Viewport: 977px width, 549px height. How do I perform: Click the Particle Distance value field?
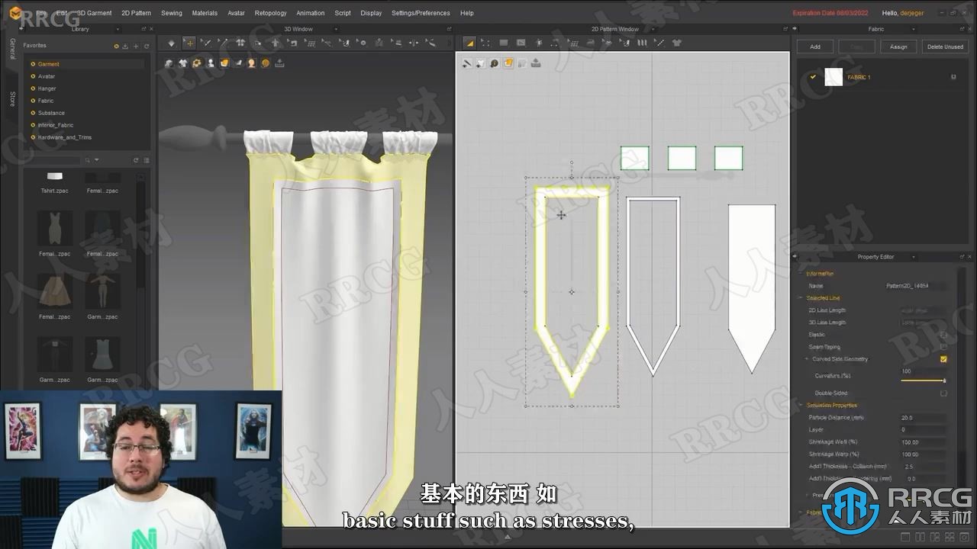coord(924,418)
